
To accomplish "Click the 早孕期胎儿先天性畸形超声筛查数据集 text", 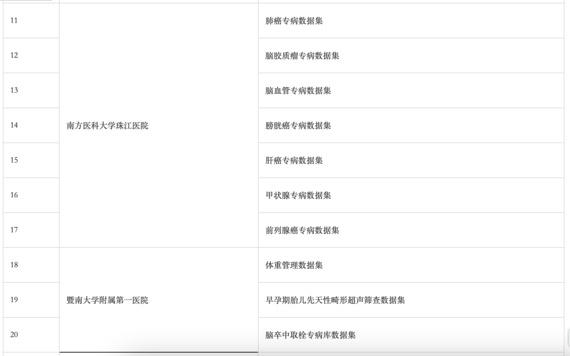I will tap(335, 300).
